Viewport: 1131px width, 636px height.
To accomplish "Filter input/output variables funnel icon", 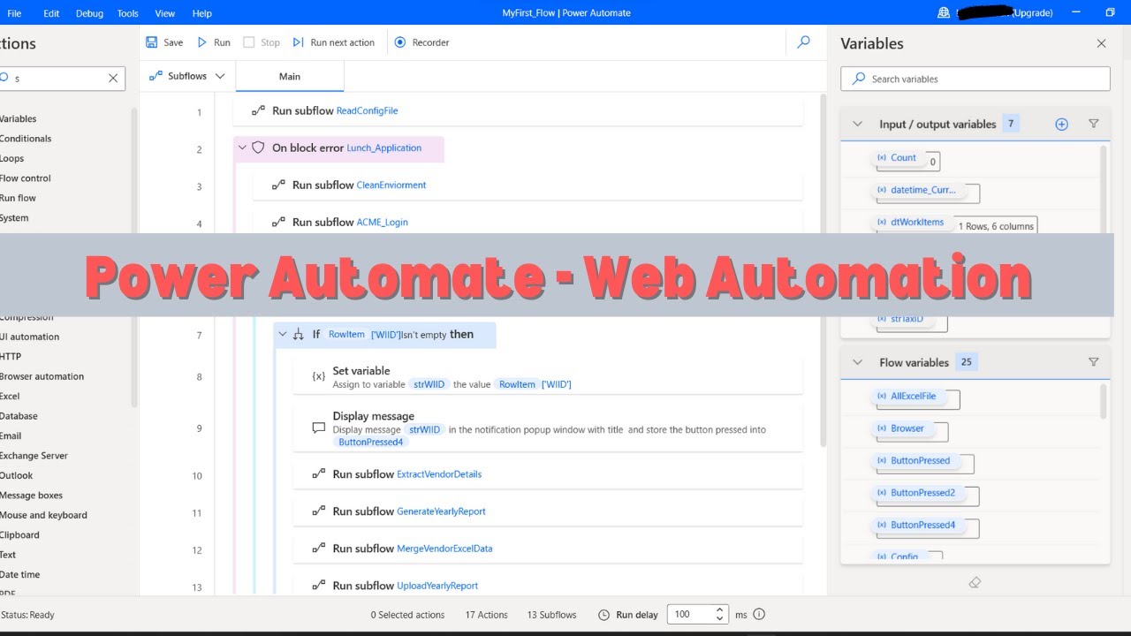I will tap(1093, 125).
